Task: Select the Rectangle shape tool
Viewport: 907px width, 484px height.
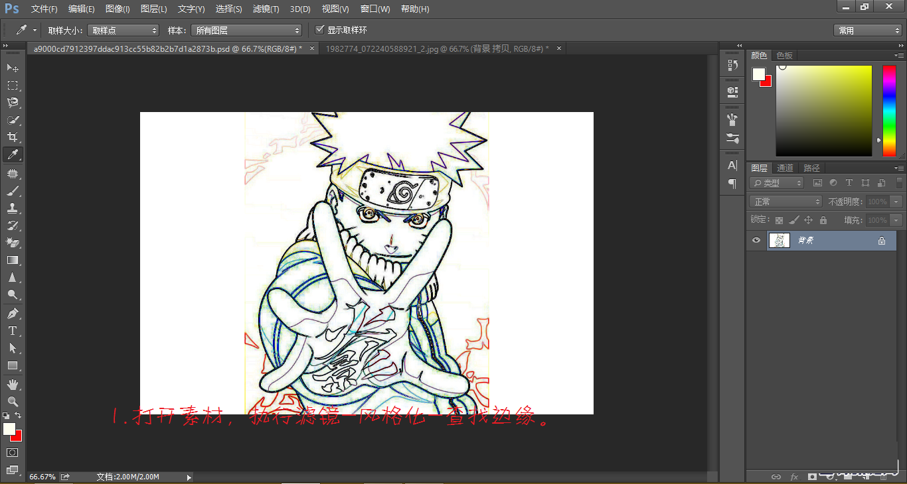Action: 13,365
